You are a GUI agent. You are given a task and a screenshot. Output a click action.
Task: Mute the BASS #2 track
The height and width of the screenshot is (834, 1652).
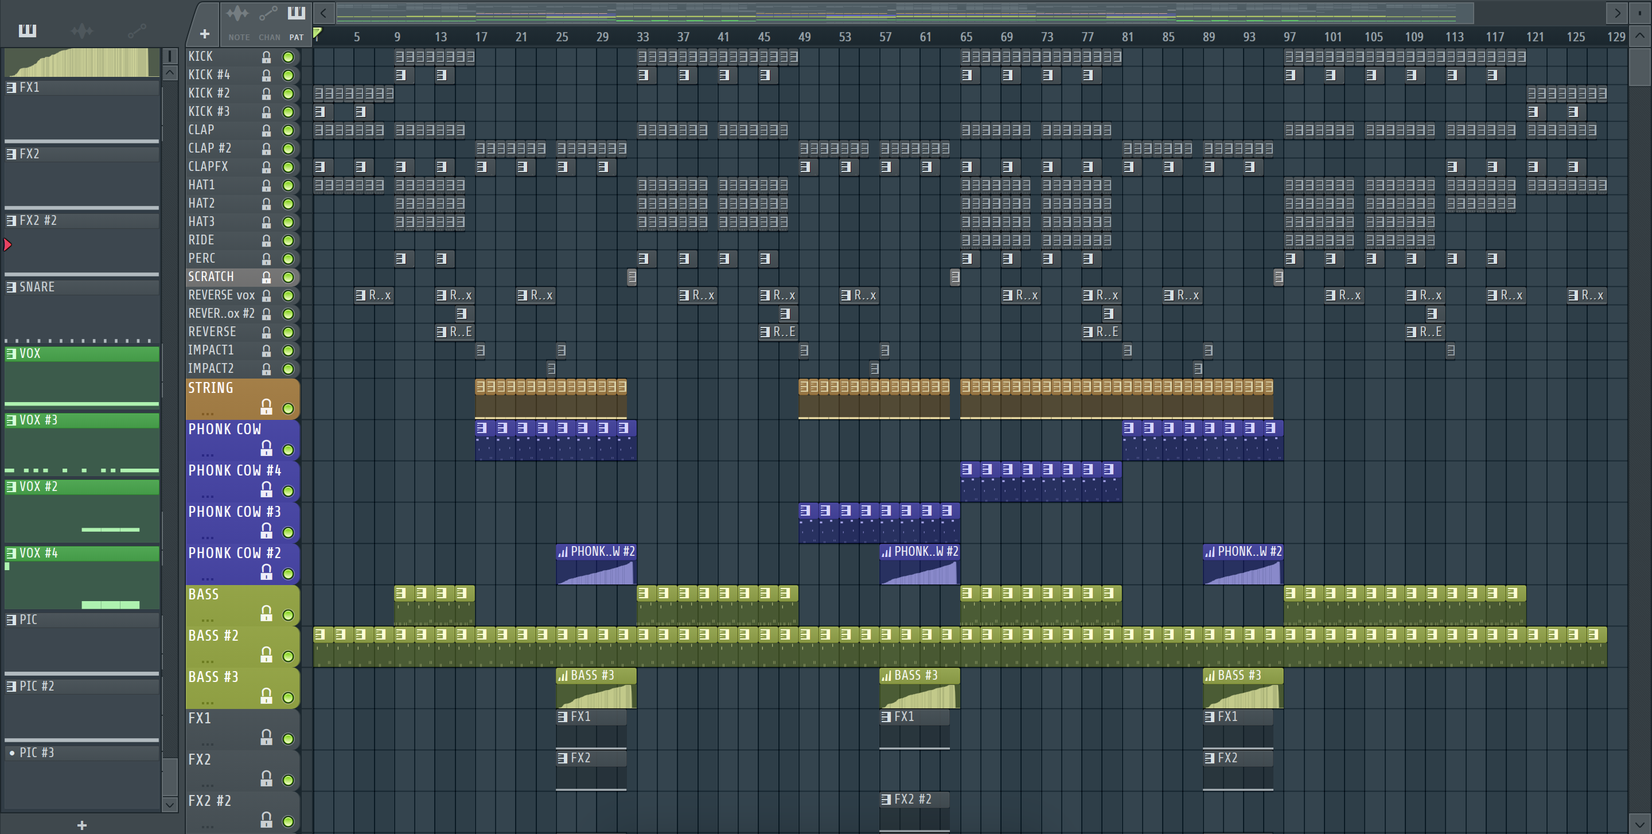coord(289,656)
